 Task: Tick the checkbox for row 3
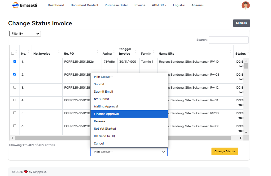(x=15, y=87)
